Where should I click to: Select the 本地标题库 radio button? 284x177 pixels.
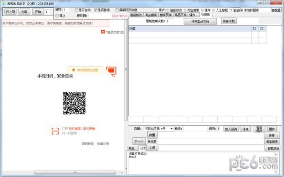click(x=242, y=10)
